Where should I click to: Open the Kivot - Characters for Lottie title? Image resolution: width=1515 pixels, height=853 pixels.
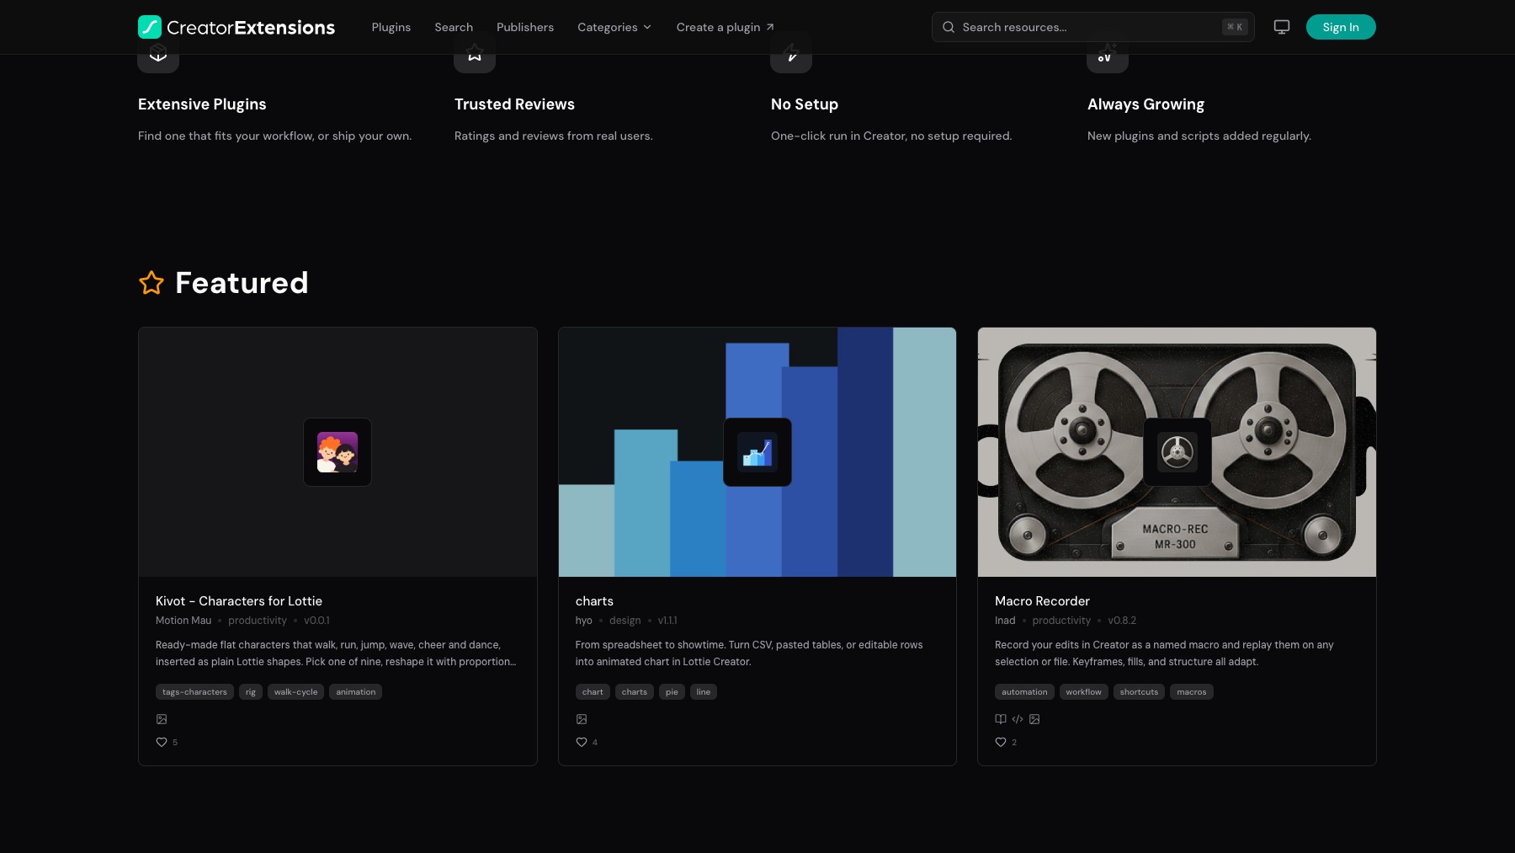pyautogui.click(x=239, y=601)
